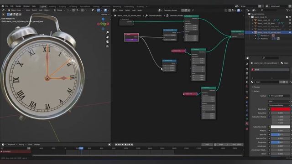The width and height of the screenshot is (292, 164).
Task: Toggle auto keying record button
Action: click(x=109, y=144)
